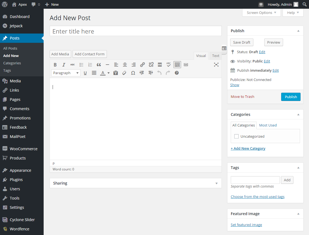Screen dimensions: 309x235
Task: Open keyboard shortcuts help icon
Action: click(x=177, y=73)
